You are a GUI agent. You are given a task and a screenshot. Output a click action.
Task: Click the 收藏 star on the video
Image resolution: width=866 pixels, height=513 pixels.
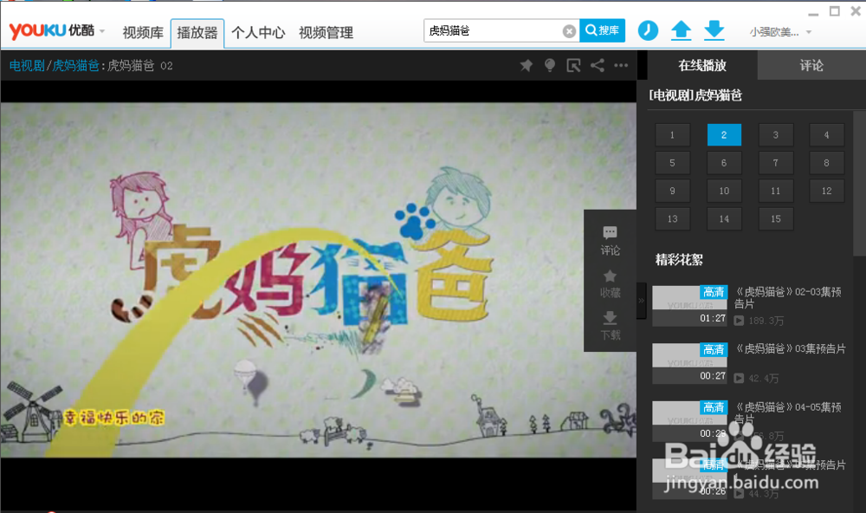click(611, 283)
